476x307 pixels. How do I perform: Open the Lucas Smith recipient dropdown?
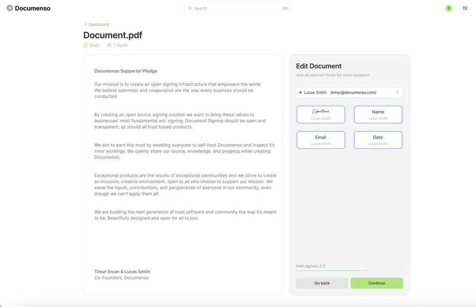(x=349, y=93)
